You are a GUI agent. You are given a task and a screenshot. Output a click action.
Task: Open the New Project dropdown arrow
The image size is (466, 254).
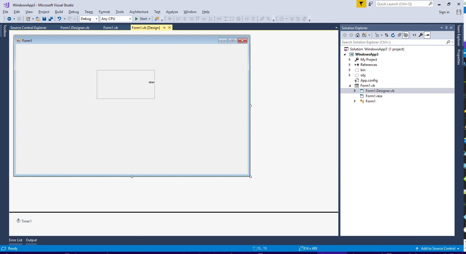[33, 19]
